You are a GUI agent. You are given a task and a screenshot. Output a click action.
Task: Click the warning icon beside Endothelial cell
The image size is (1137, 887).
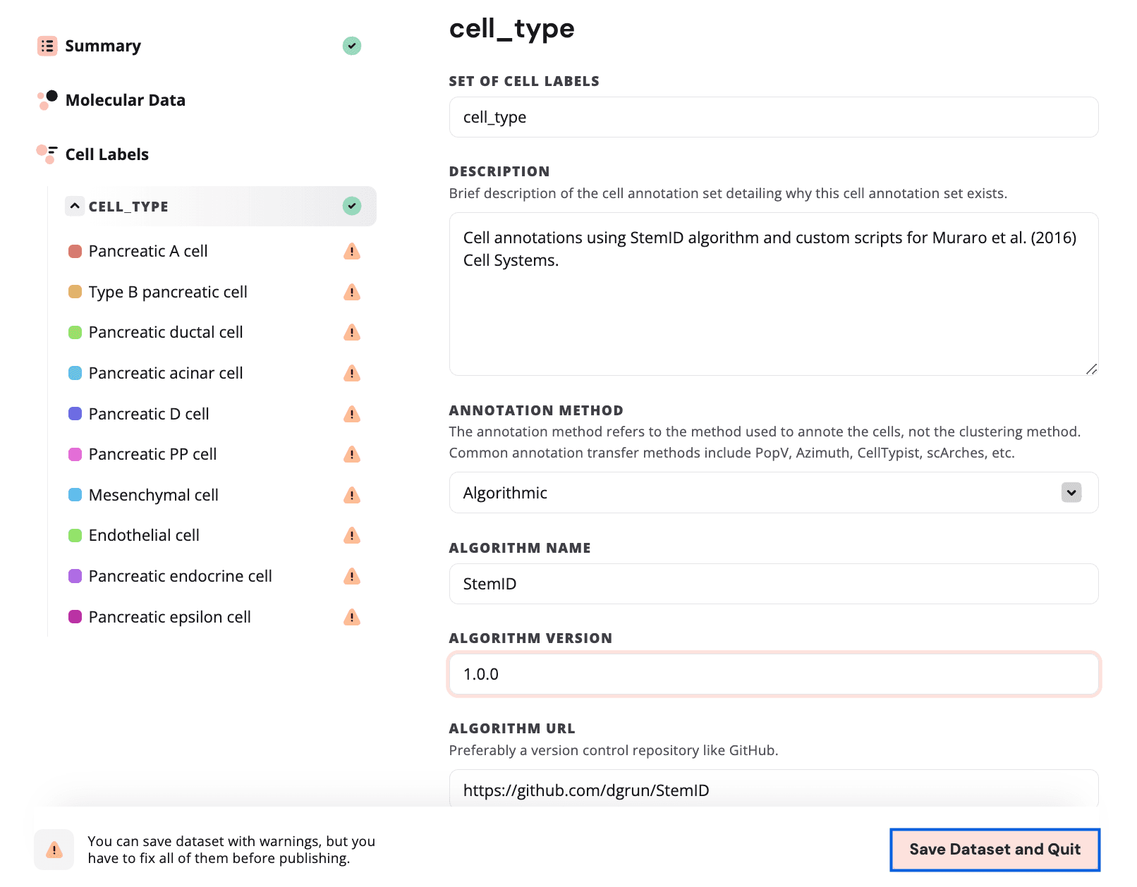[351, 535]
